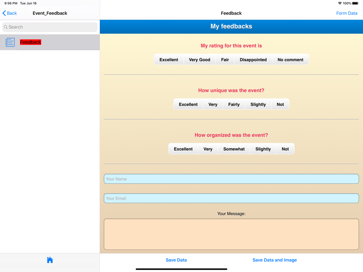Viewport: 363px width, 272px height.
Task: Tap the home indicator bar
Action: (x=181, y=269)
